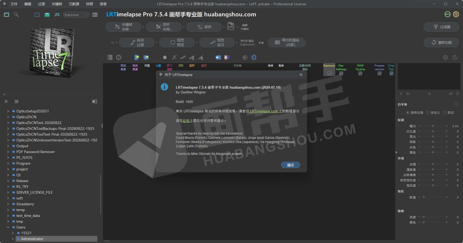Open the 编辑 menu
463x243 pixels.
pyautogui.click(x=28, y=4)
